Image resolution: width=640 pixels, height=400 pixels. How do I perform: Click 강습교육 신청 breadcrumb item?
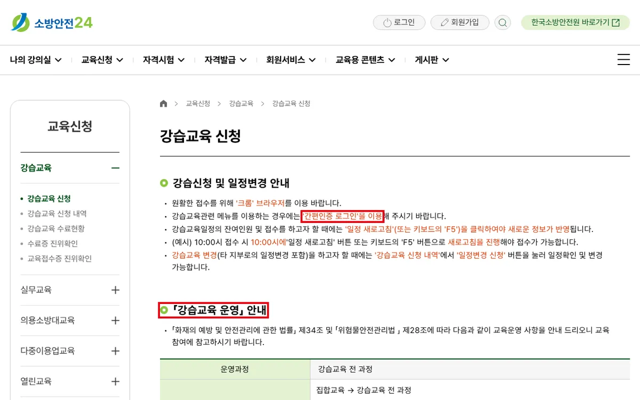291,103
